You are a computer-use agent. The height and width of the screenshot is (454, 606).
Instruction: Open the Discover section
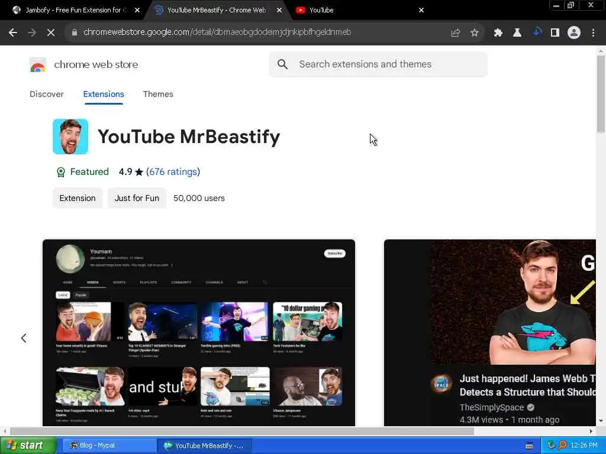point(46,94)
